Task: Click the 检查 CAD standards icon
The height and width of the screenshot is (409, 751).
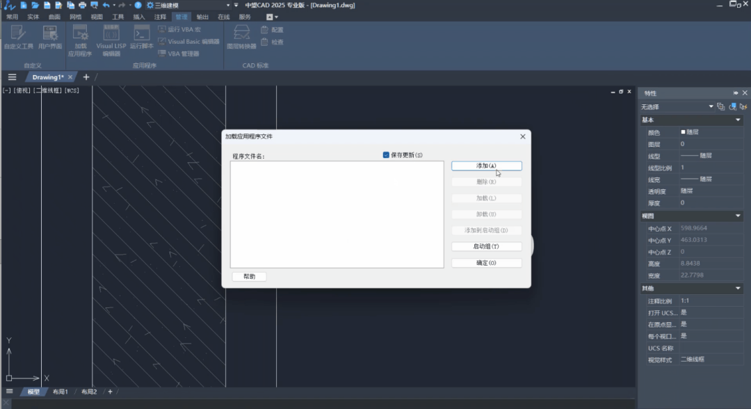Action: tap(272, 42)
